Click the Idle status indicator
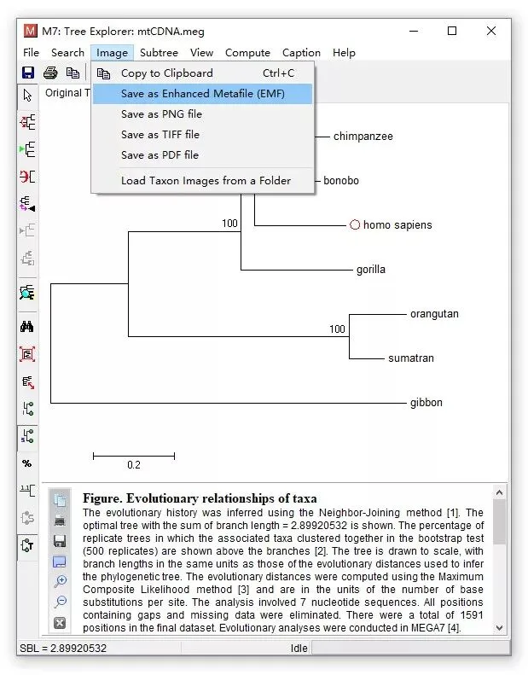Screen dimensions: 528x675 (299, 648)
